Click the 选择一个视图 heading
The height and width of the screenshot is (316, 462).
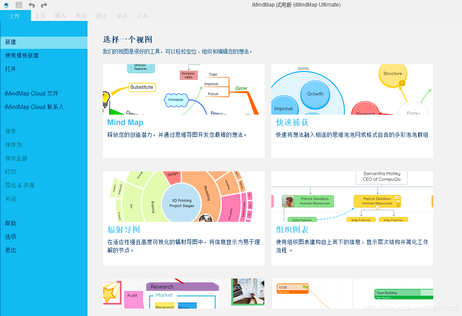click(x=128, y=40)
